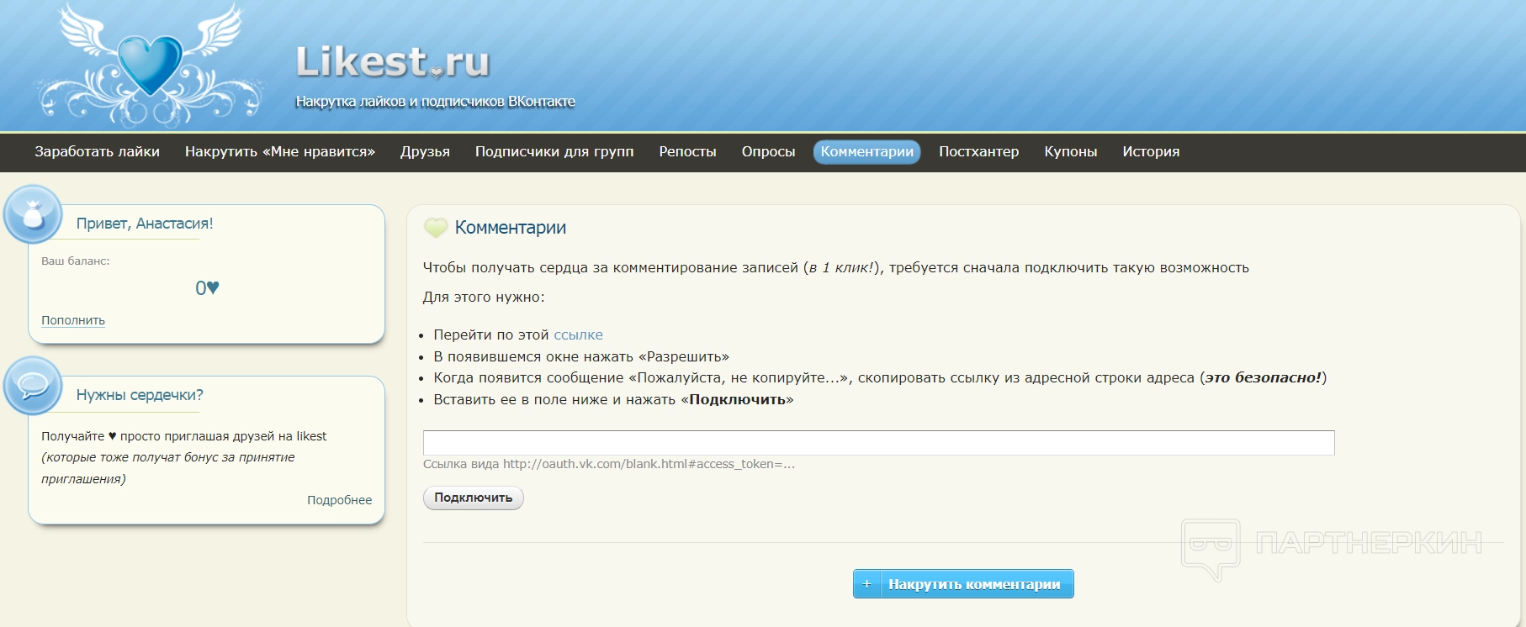The width and height of the screenshot is (1526, 627).
Task: Click the green heart beside Комментарии heading
Action: 436,228
